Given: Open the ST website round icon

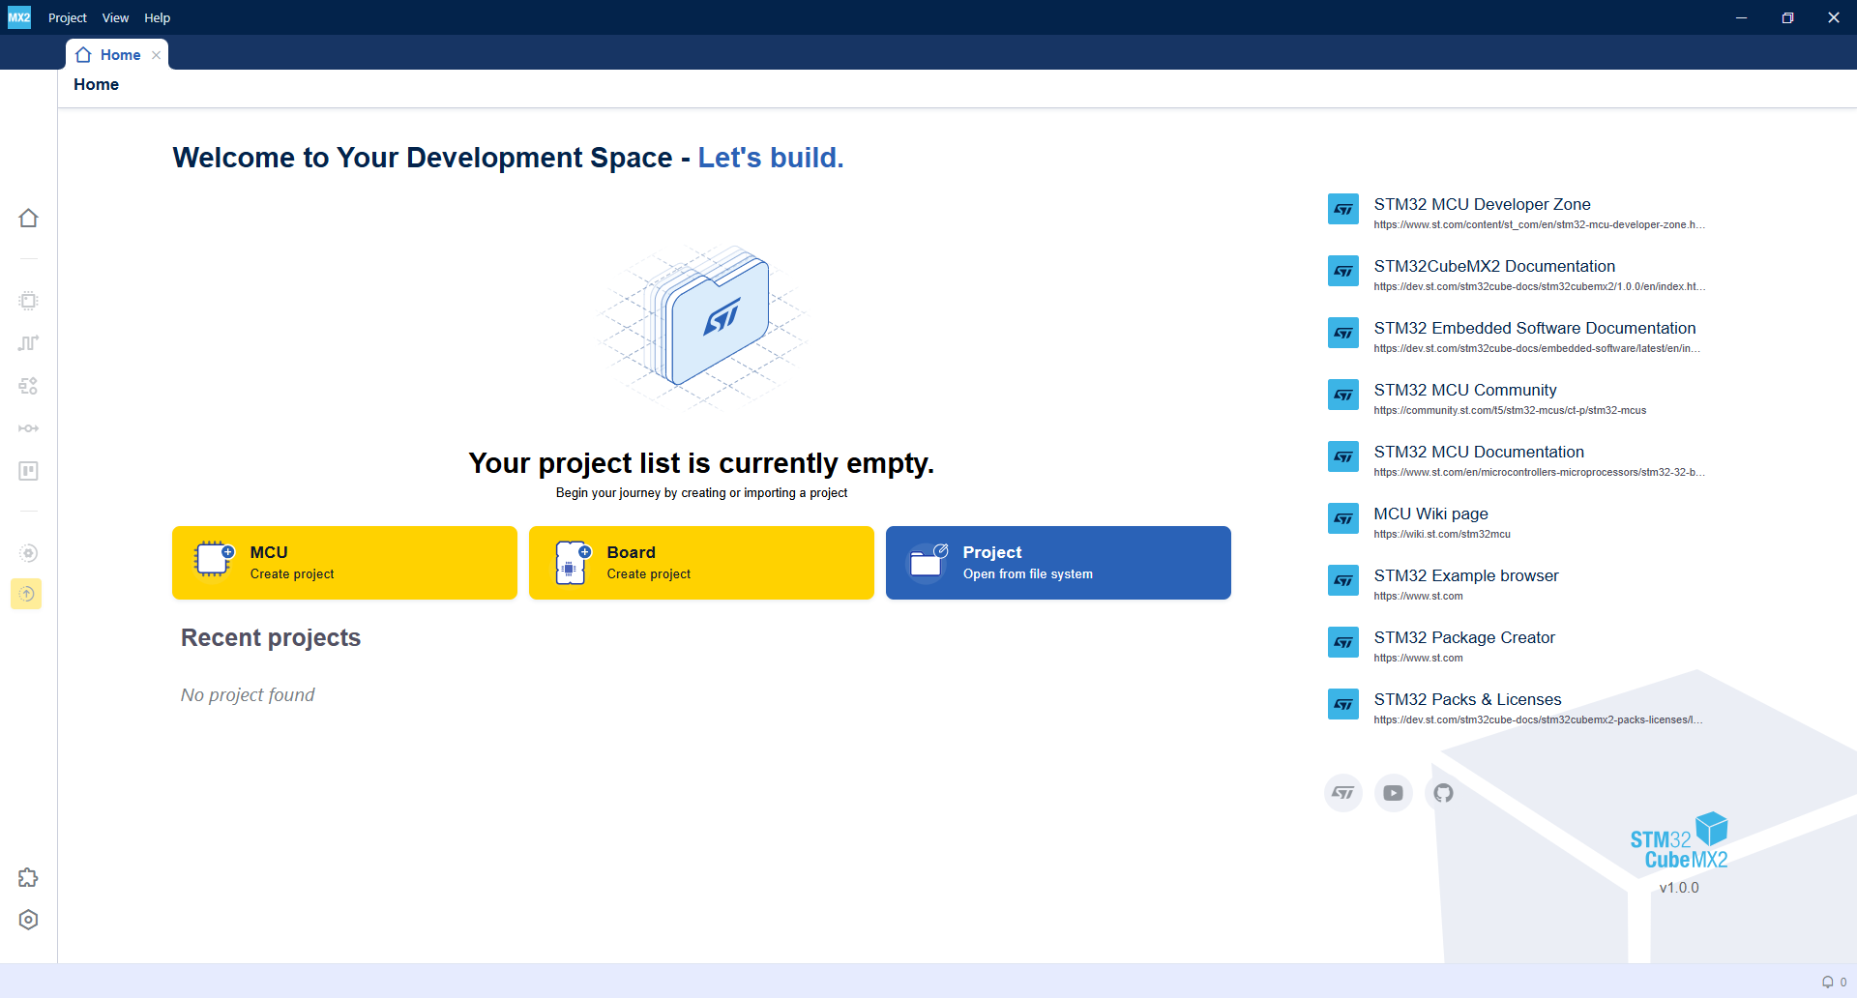Looking at the screenshot, I should click(x=1342, y=793).
